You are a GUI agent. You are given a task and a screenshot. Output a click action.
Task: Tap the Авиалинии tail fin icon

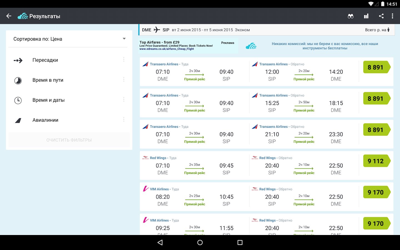pos(18,120)
